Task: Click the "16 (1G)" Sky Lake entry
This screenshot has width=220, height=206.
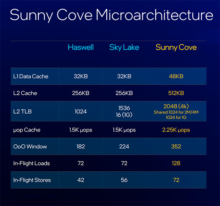Action: (124, 115)
